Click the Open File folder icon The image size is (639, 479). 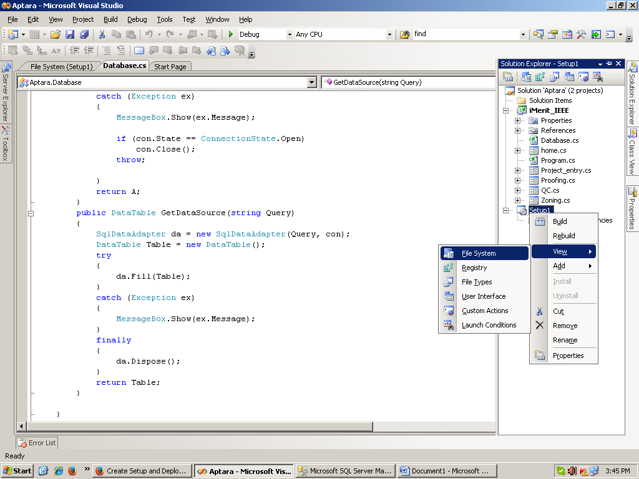[56, 35]
